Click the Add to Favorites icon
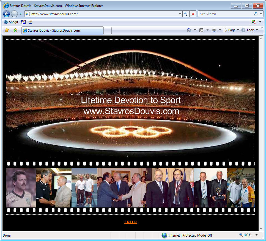The height and width of the screenshot is (241, 266). [x=15, y=30]
